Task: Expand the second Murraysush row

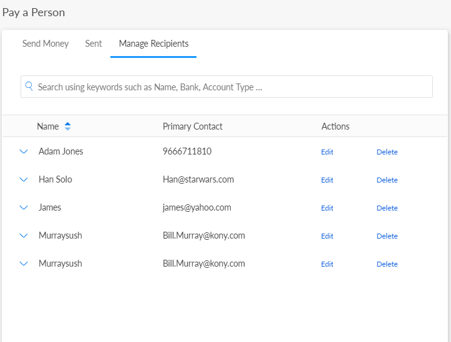Action: (x=24, y=264)
